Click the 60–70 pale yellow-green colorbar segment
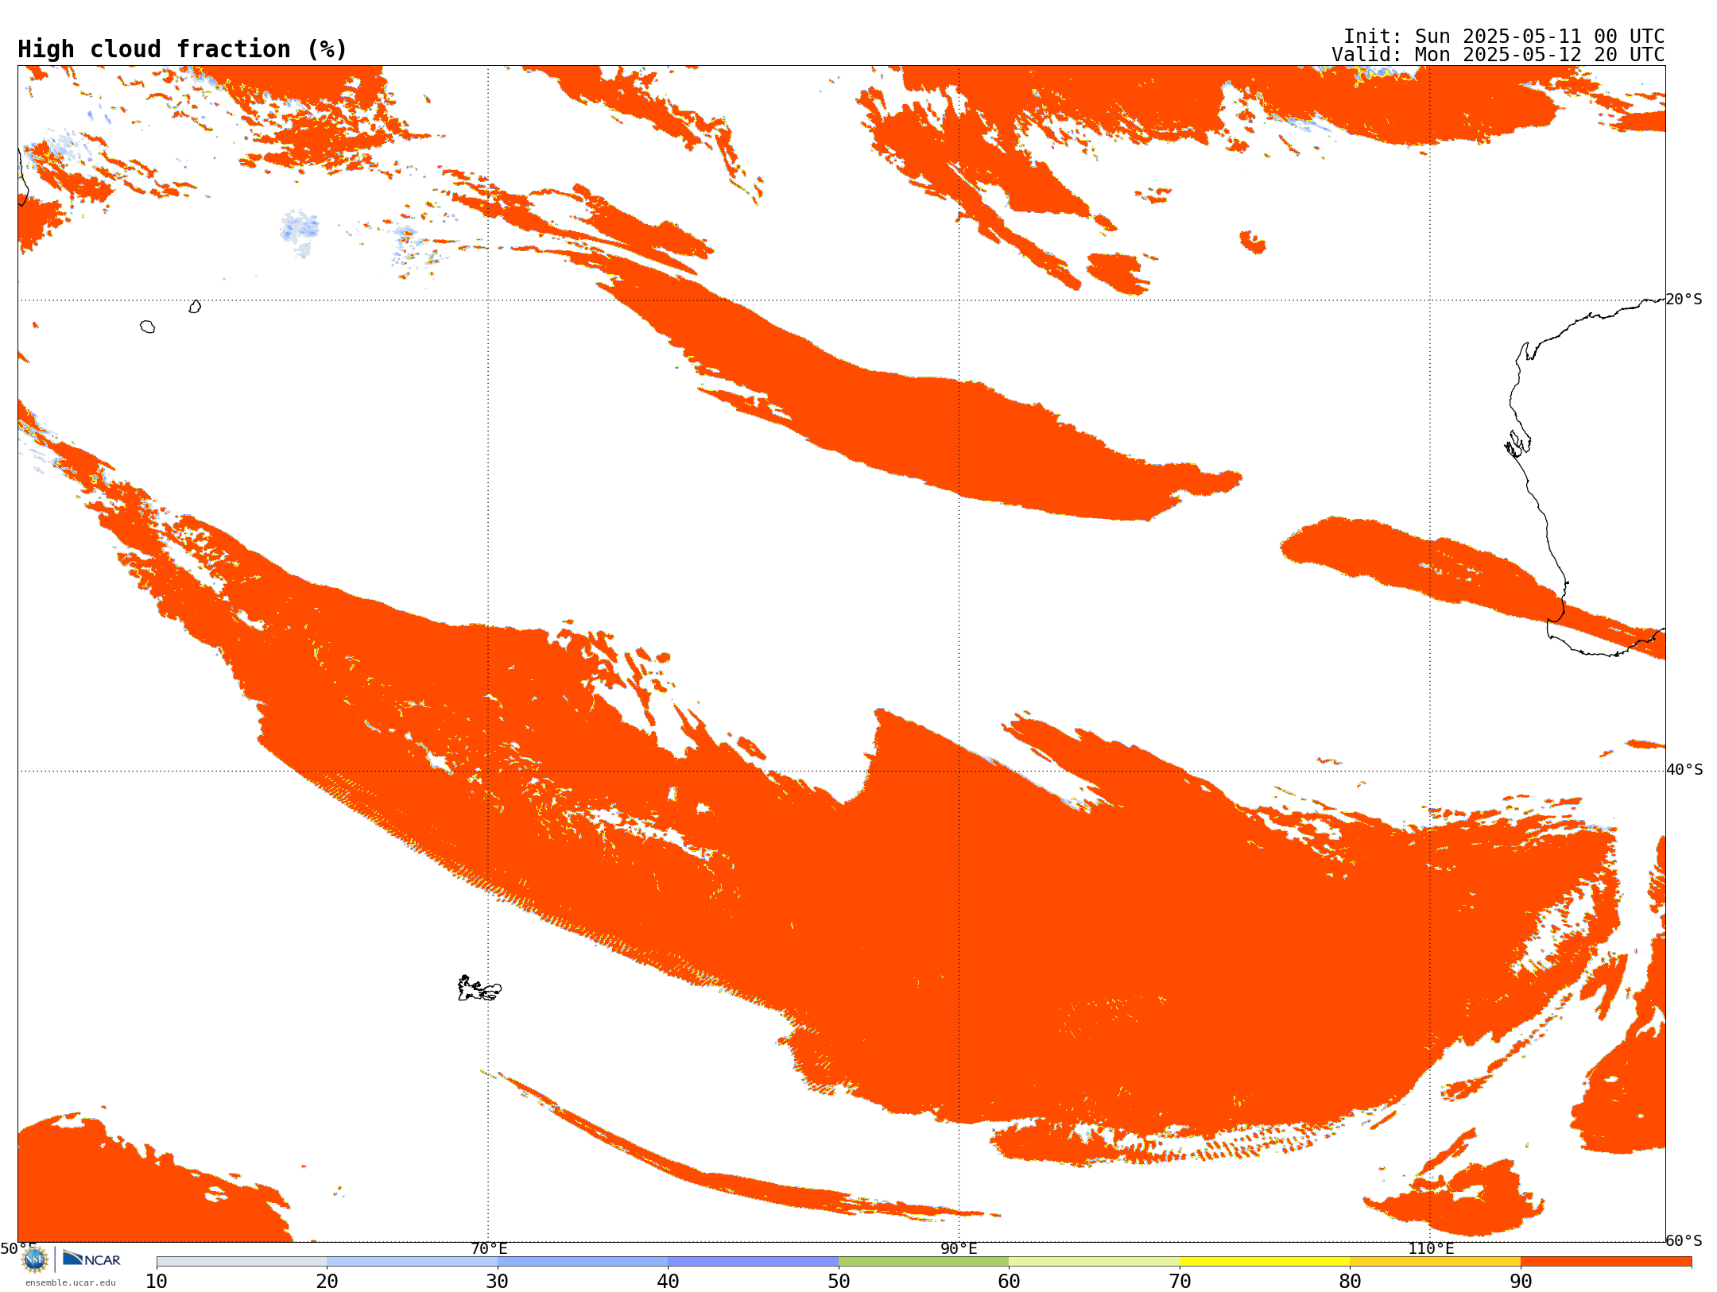Viewport: 1717px width, 1292px height. pyautogui.click(x=1094, y=1262)
